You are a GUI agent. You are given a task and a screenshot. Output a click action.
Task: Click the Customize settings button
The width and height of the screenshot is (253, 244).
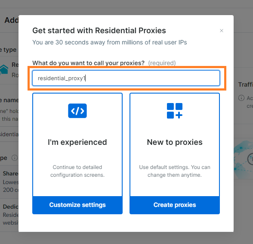click(x=77, y=205)
